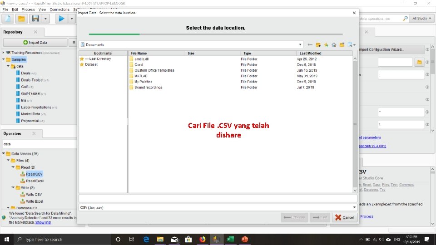Image resolution: width=436 pixels, height=245 pixels.
Task: Open the amtlib.dll folder
Action: pos(142,59)
